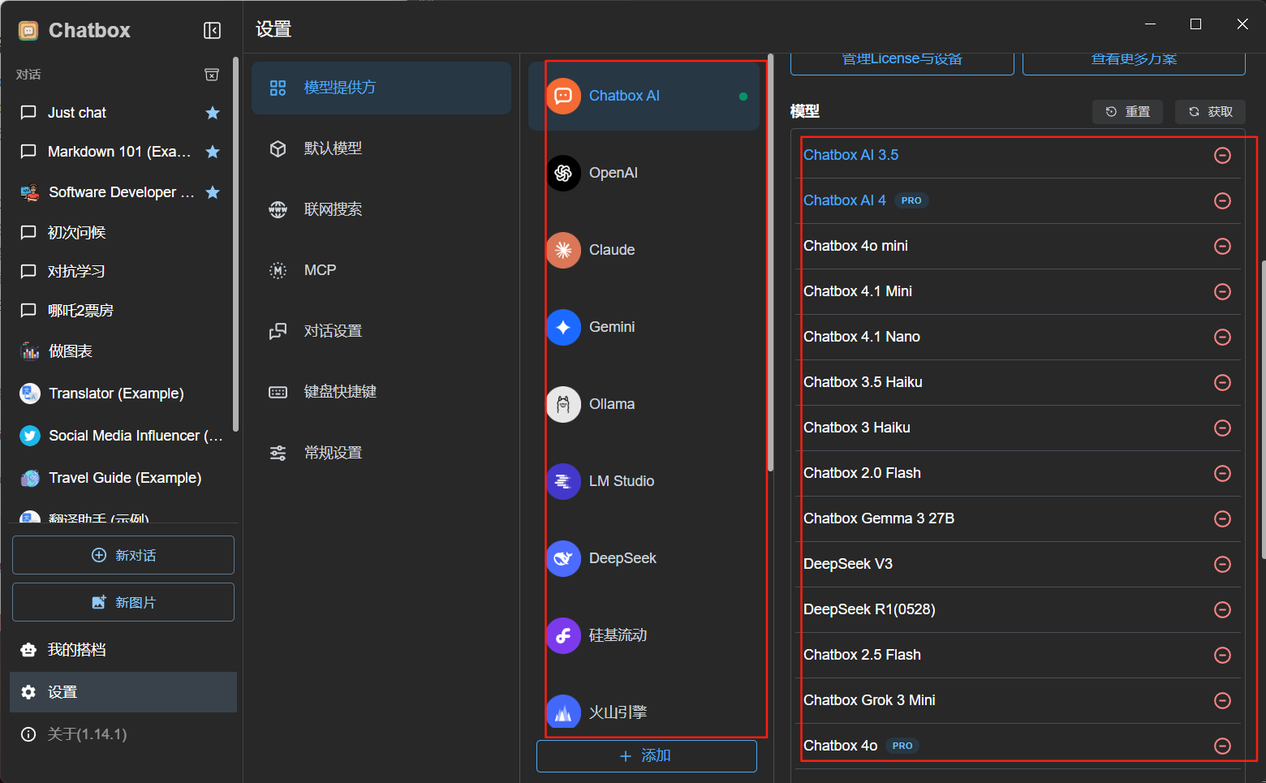
Task: Open 我的搭档 in the sidebar
Action: pos(123,650)
